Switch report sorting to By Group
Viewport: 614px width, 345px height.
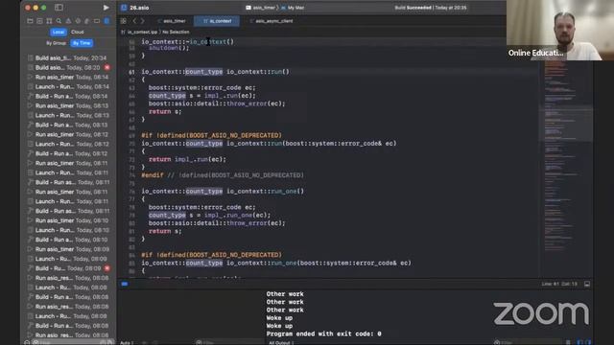tap(56, 43)
